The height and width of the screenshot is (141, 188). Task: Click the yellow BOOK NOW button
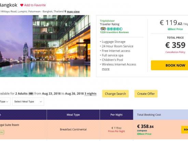(170, 65)
